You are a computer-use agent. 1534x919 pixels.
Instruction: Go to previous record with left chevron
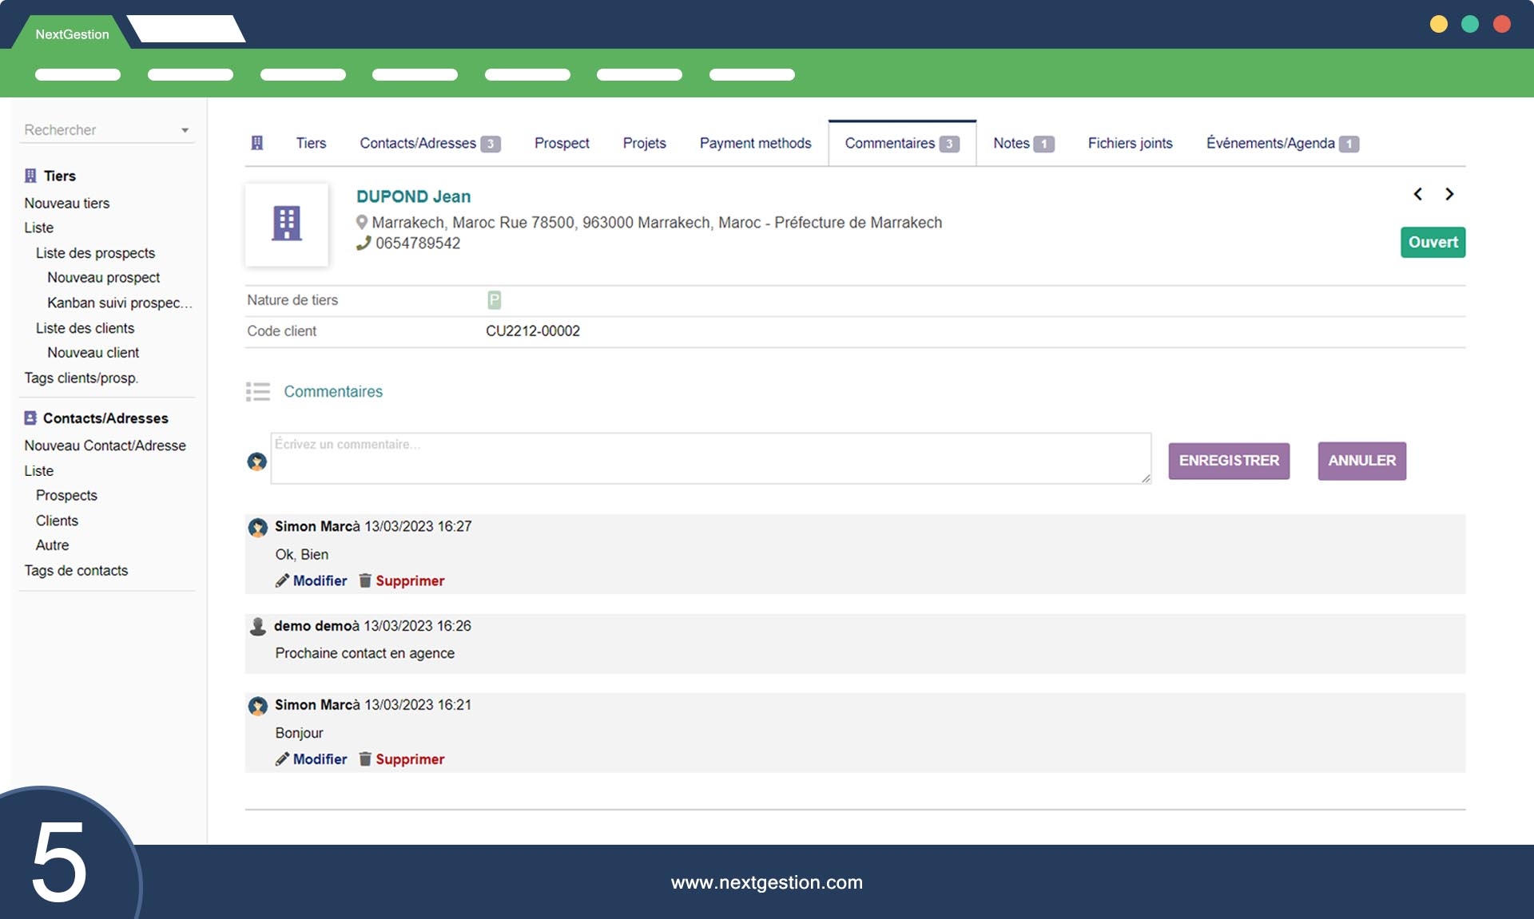tap(1417, 194)
